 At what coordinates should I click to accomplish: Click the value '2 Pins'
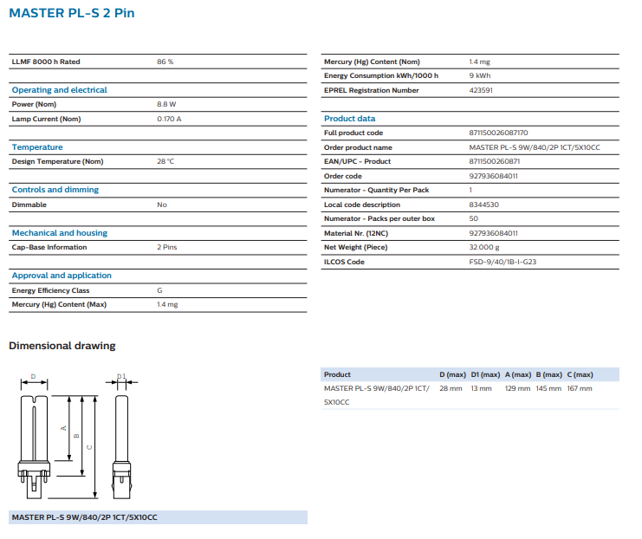pos(166,247)
